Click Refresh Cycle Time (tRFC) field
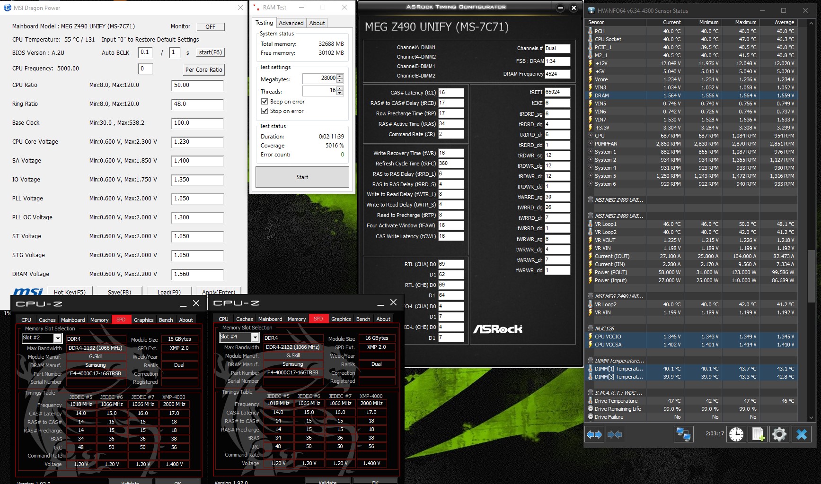 (x=451, y=164)
